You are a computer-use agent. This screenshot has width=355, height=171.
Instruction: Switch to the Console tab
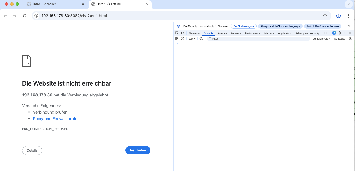pos(208,33)
